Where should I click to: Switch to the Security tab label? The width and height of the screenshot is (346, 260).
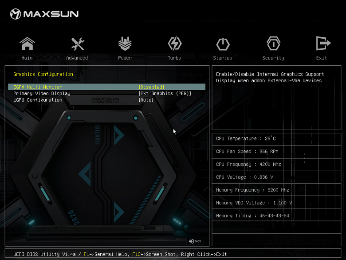pyautogui.click(x=273, y=58)
